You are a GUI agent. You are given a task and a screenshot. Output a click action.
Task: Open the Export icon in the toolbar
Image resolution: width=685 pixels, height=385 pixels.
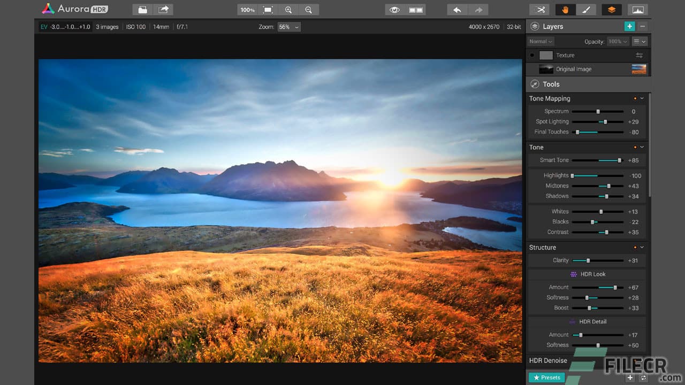coord(163,9)
